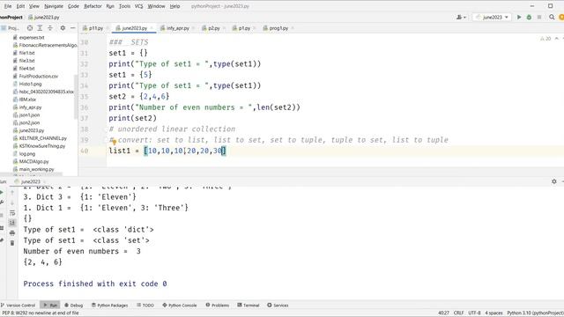
Task: Toggle scroll to end in Run console
Action: (12, 223)
